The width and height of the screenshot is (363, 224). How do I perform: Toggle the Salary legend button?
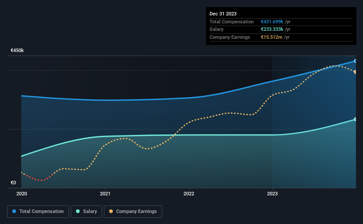tap(86, 212)
